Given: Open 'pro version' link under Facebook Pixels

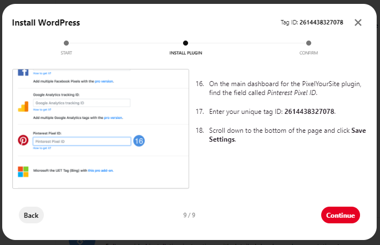Looking at the screenshot, I should pos(104,81).
